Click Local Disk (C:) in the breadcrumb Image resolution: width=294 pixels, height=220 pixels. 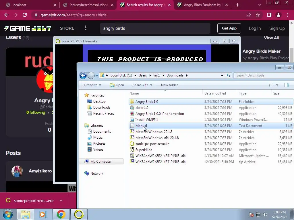[x=121, y=75]
